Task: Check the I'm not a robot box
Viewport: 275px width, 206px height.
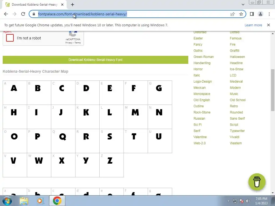Action: coord(10,38)
